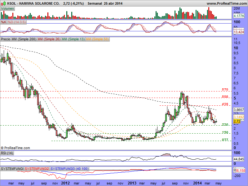Click 2012 on the time axis
The image size is (248, 186).
coord(65,183)
